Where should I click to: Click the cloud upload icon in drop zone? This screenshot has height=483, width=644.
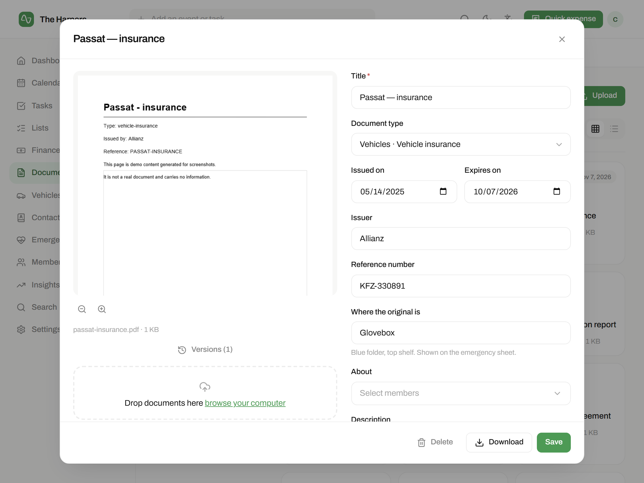click(205, 387)
